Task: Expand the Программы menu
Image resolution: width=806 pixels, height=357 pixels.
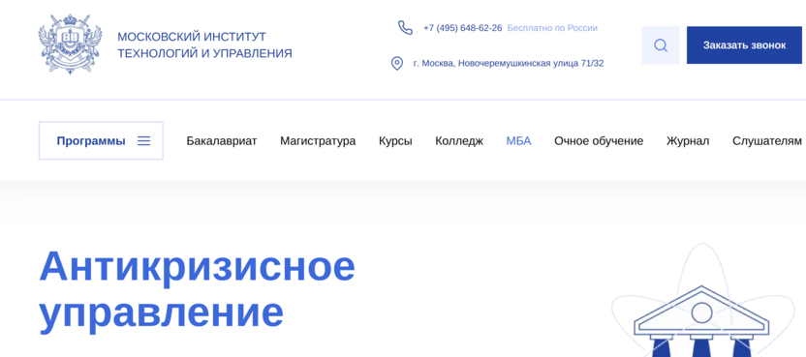Action: pos(101,140)
